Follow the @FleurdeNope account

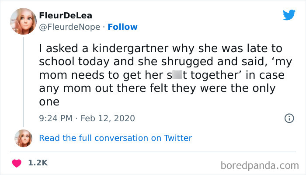coord(122,27)
